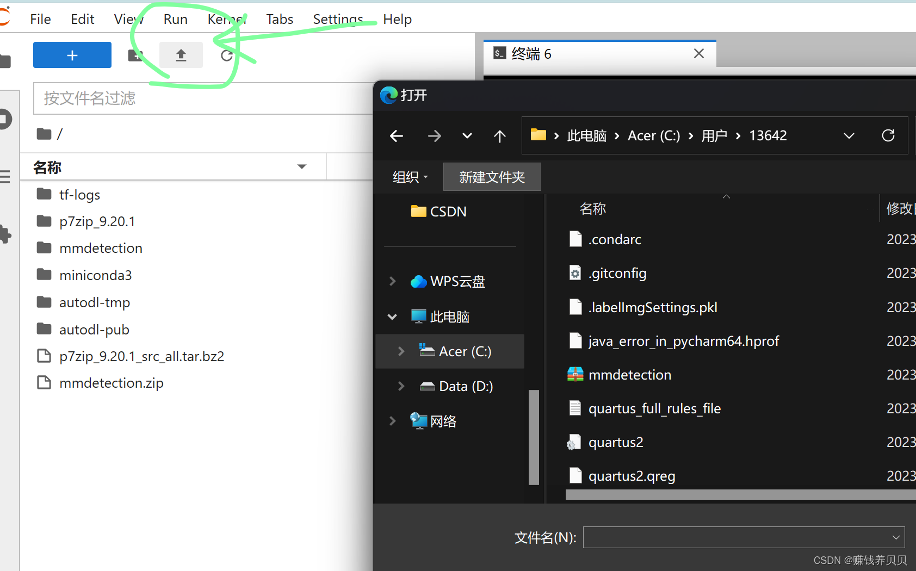Image resolution: width=916 pixels, height=571 pixels.
Task: Open the mmdetection folder in the file browser
Action: point(101,248)
